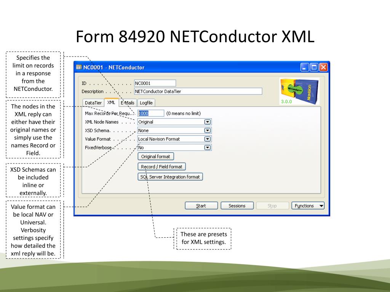Open the Sessions button

[237, 206]
